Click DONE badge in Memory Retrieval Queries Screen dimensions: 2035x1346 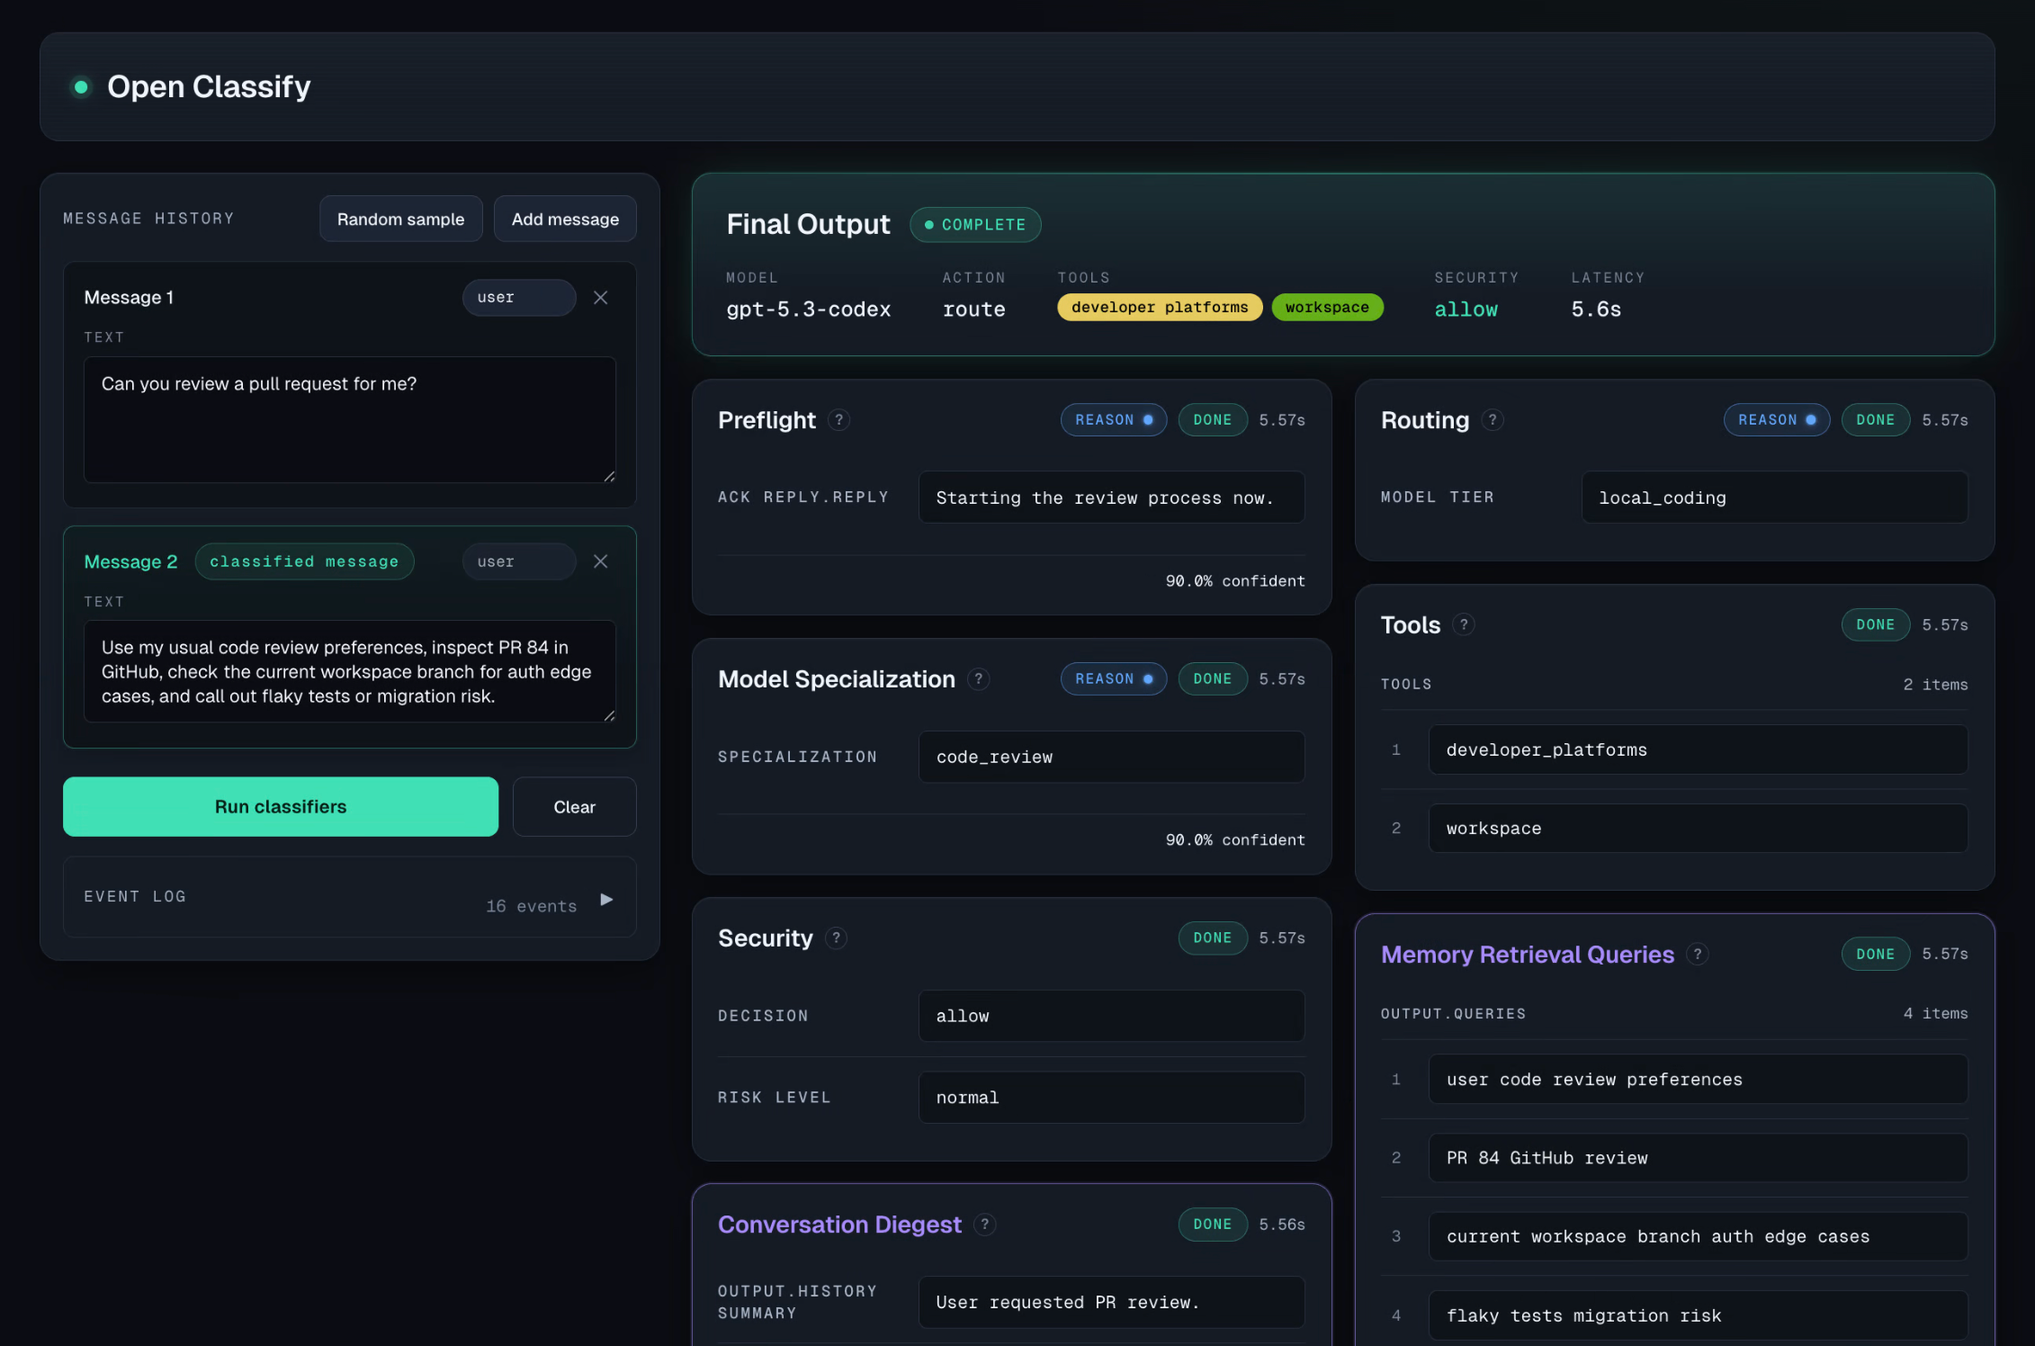(1875, 954)
